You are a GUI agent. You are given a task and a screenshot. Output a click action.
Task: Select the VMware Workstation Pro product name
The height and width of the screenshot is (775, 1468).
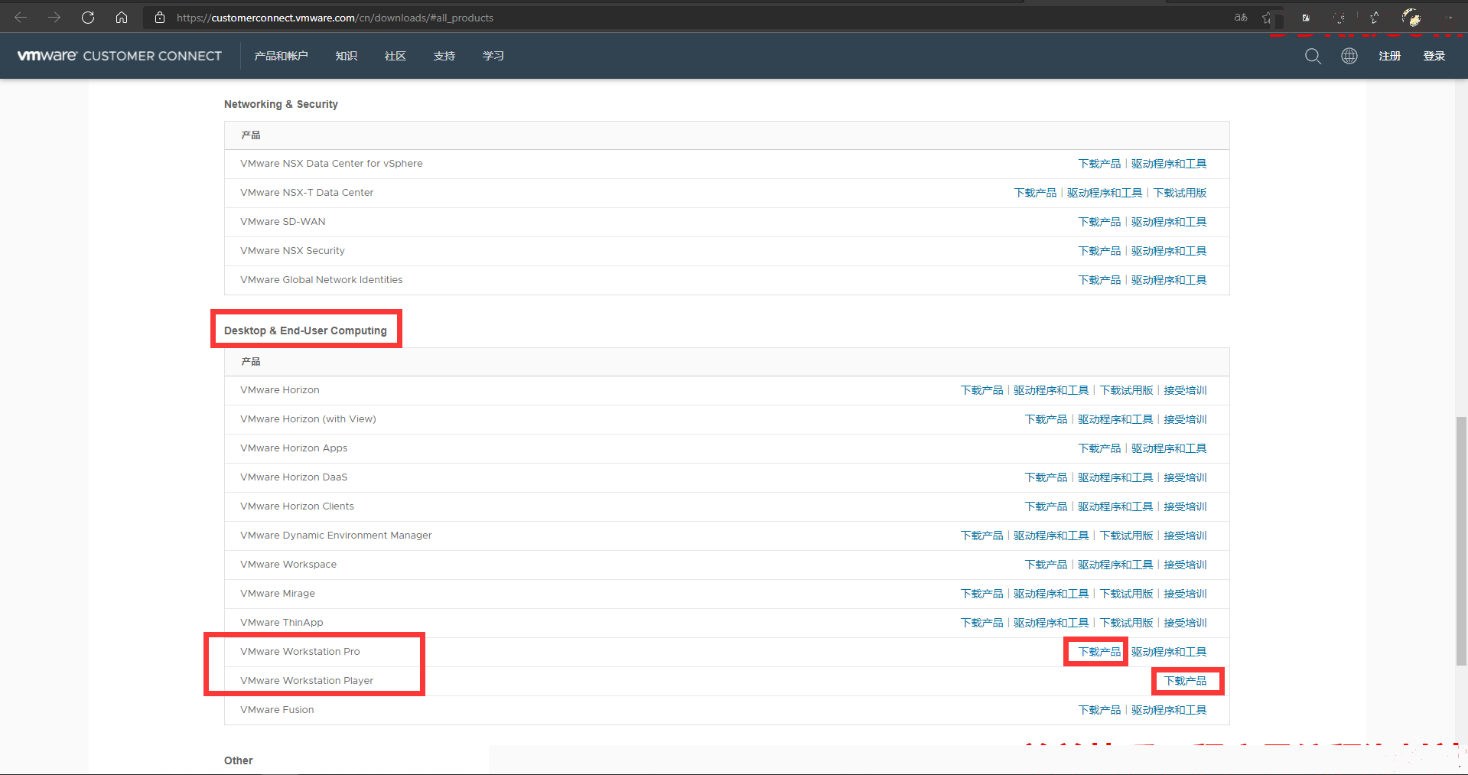(300, 652)
